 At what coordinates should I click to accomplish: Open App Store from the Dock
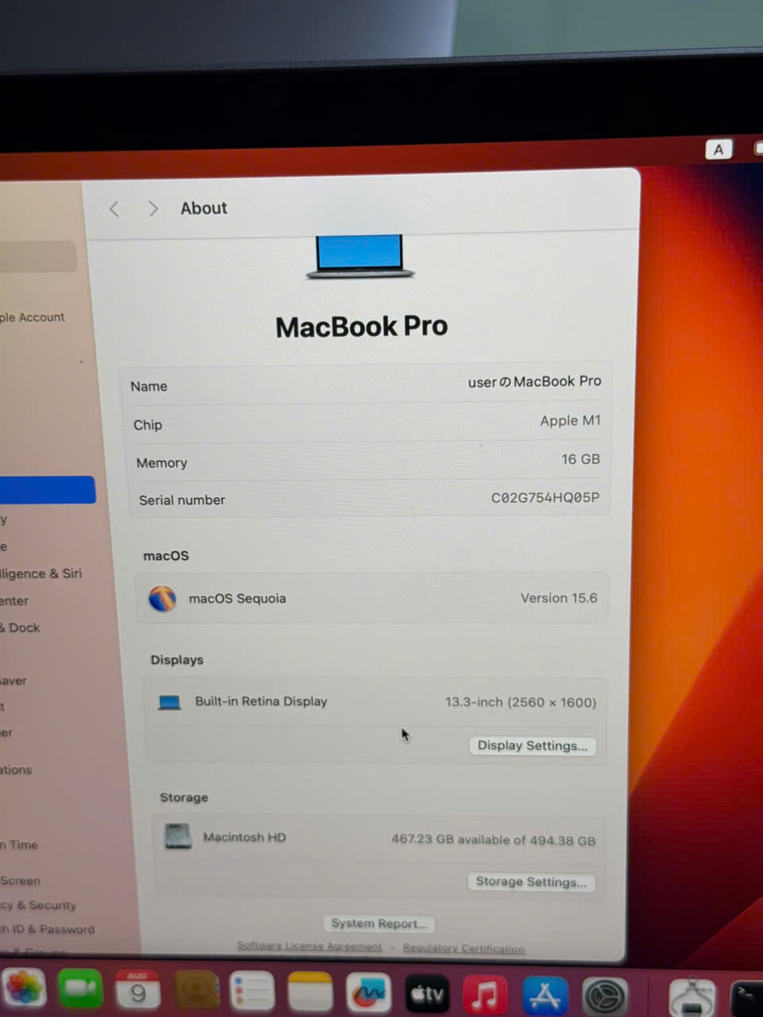tap(545, 995)
